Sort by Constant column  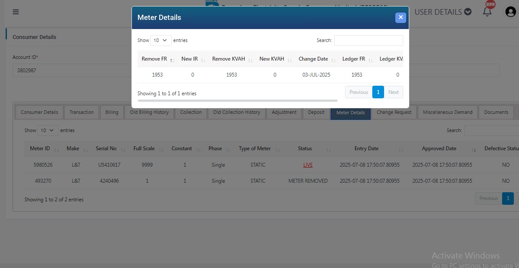click(x=185, y=149)
